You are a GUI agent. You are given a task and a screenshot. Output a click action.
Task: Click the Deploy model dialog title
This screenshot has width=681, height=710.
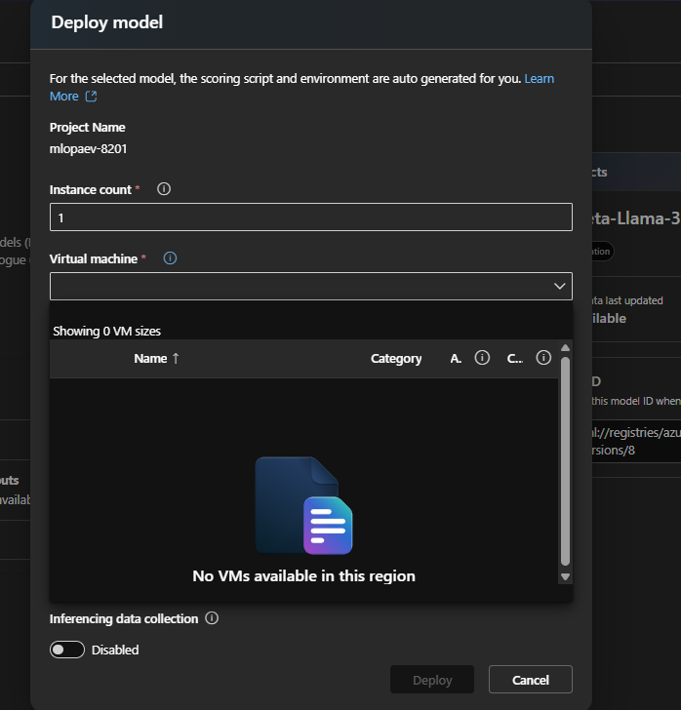pyautogui.click(x=107, y=22)
